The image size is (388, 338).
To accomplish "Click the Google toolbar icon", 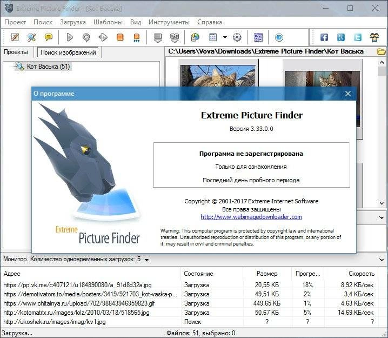I will tap(341, 37).
